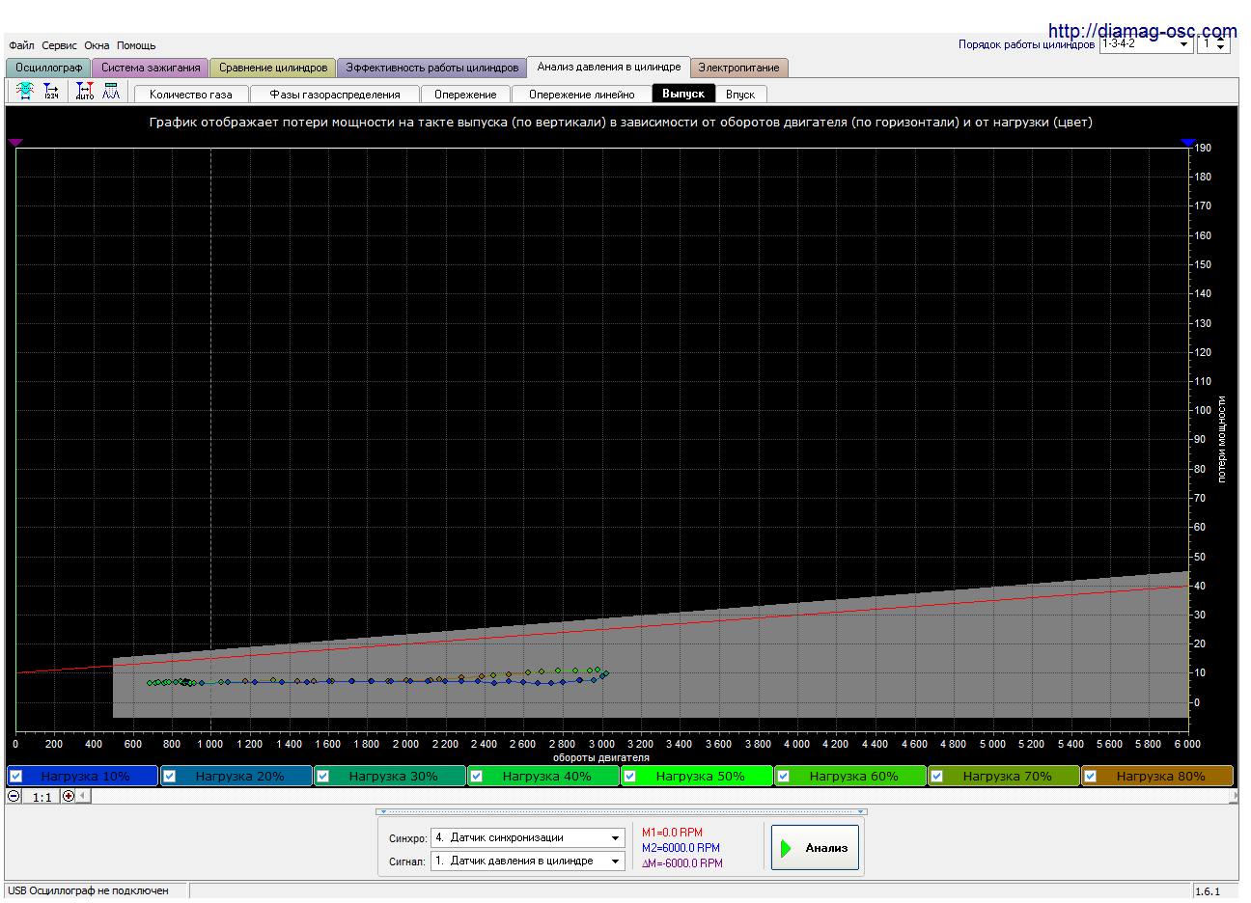Click the peaks detection toolbar icon
Image resolution: width=1251 pixels, height=903 pixels.
point(112,91)
